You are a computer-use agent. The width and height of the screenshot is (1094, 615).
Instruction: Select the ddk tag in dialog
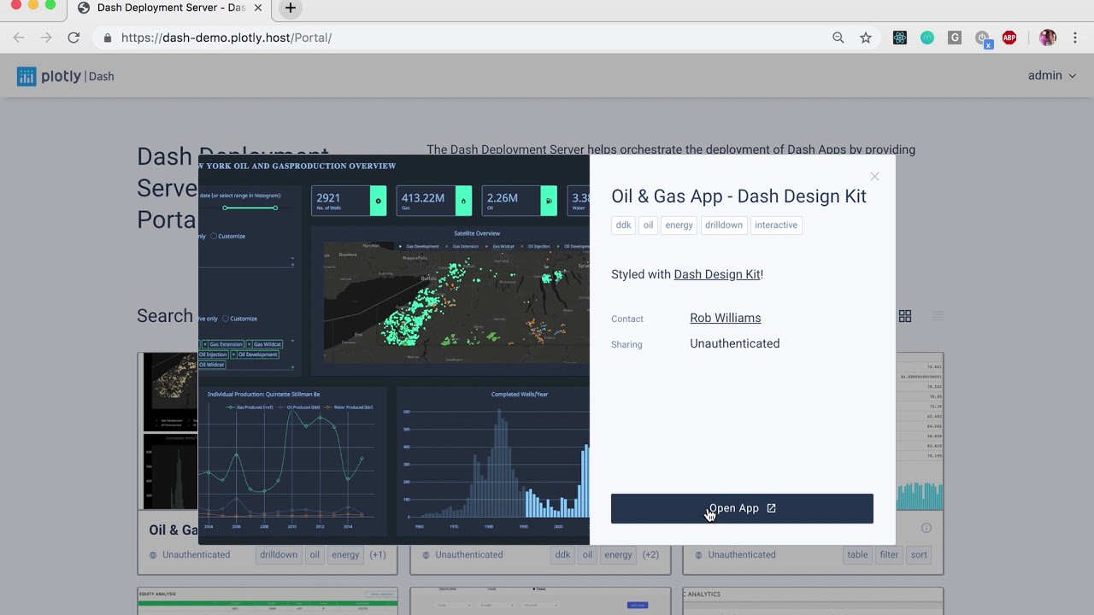[x=624, y=225]
